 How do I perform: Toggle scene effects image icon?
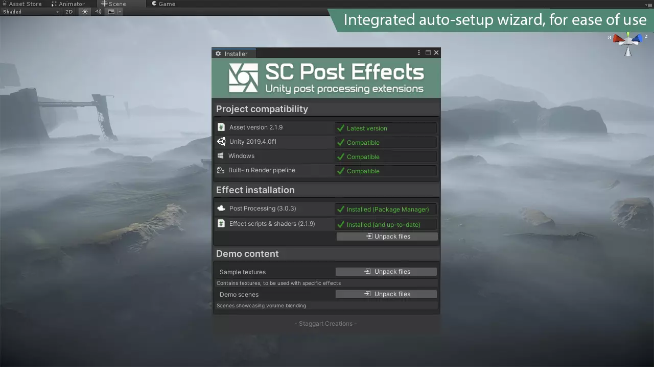pos(111,12)
